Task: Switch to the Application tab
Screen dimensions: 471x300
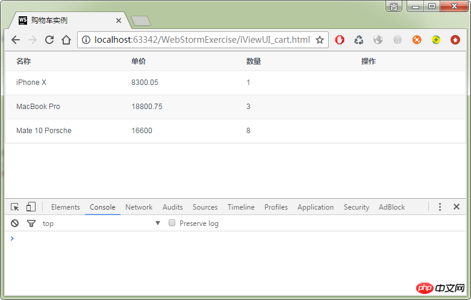Action: point(316,207)
